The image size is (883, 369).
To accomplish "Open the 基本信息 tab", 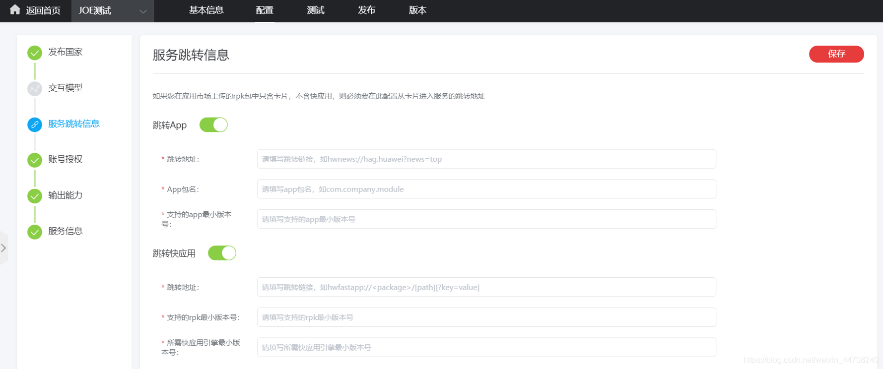I will click(x=206, y=10).
